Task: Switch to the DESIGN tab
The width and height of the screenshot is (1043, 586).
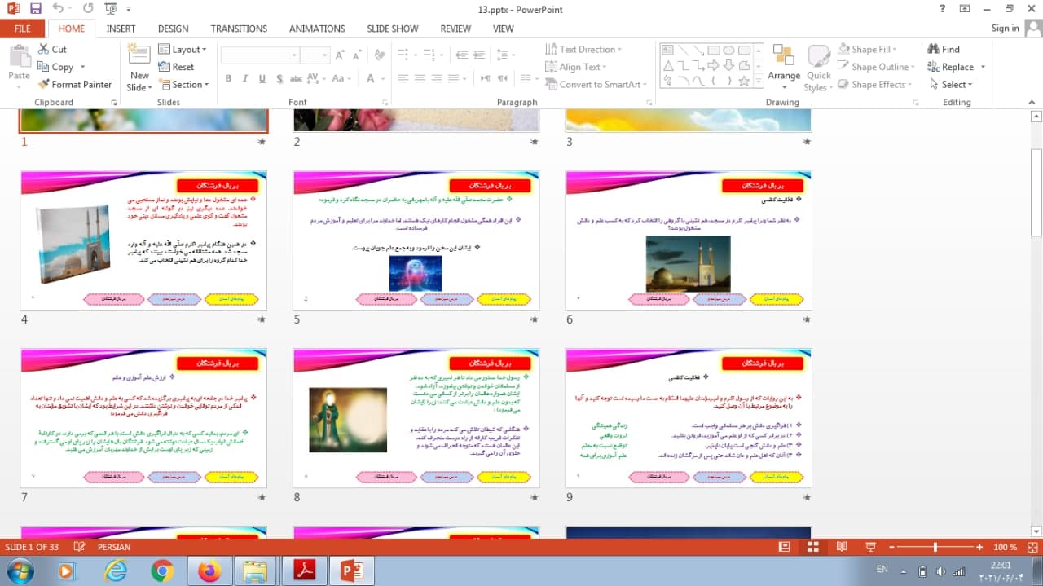Action: pos(173,29)
